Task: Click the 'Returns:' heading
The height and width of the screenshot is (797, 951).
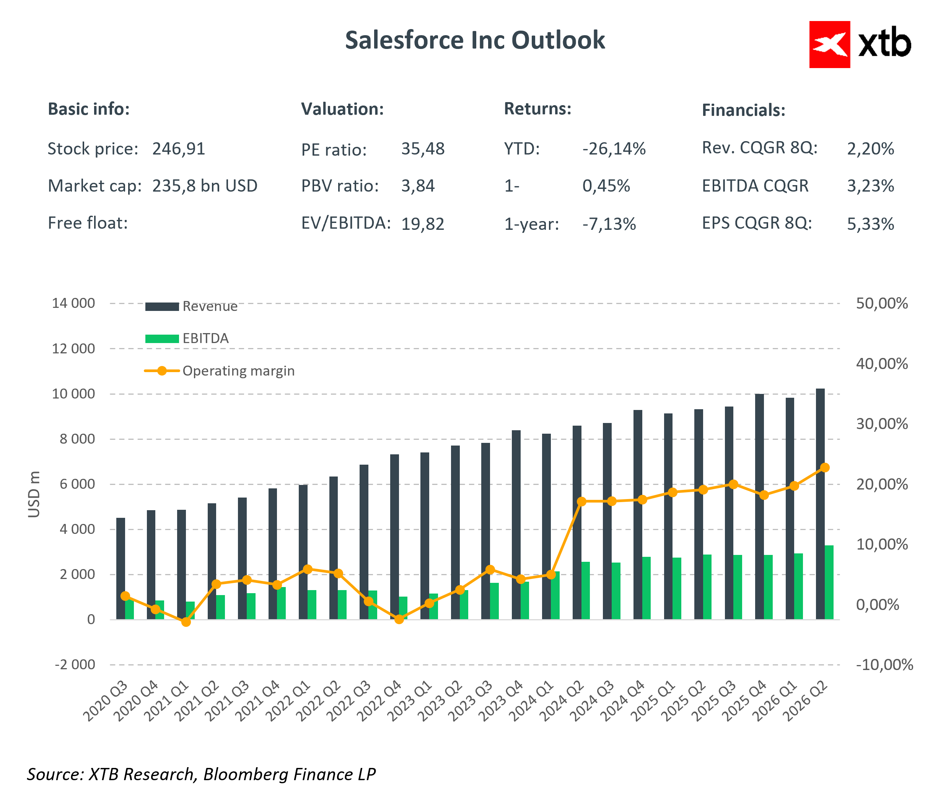Action: click(537, 109)
